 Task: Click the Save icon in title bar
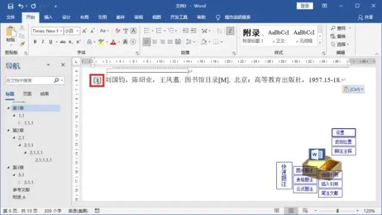point(11,6)
